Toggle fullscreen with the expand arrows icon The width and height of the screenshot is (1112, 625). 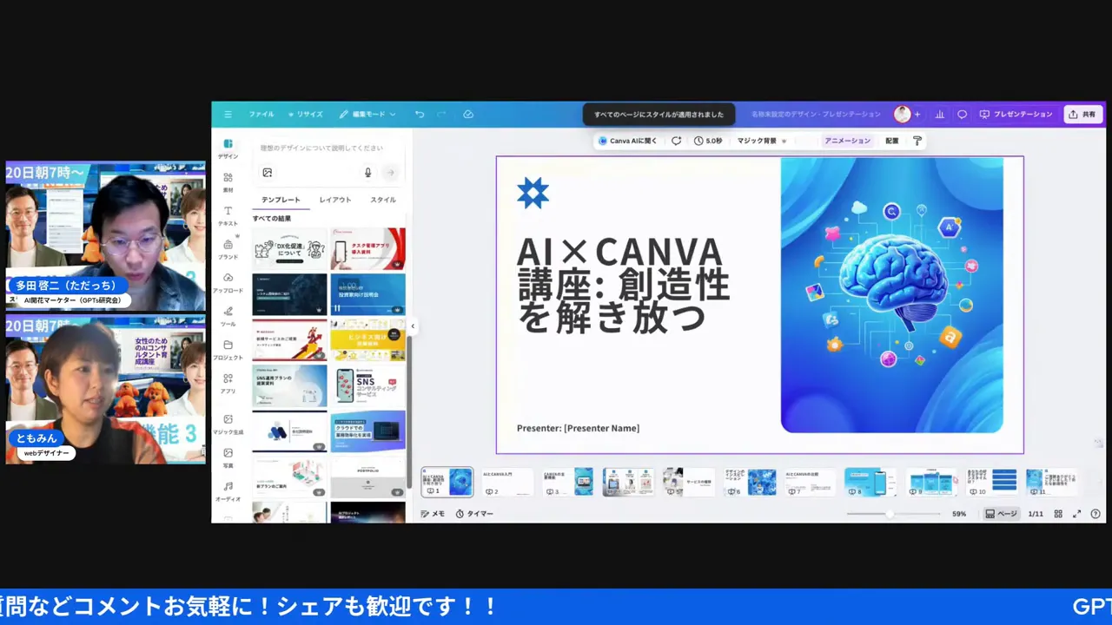pos(1077,513)
